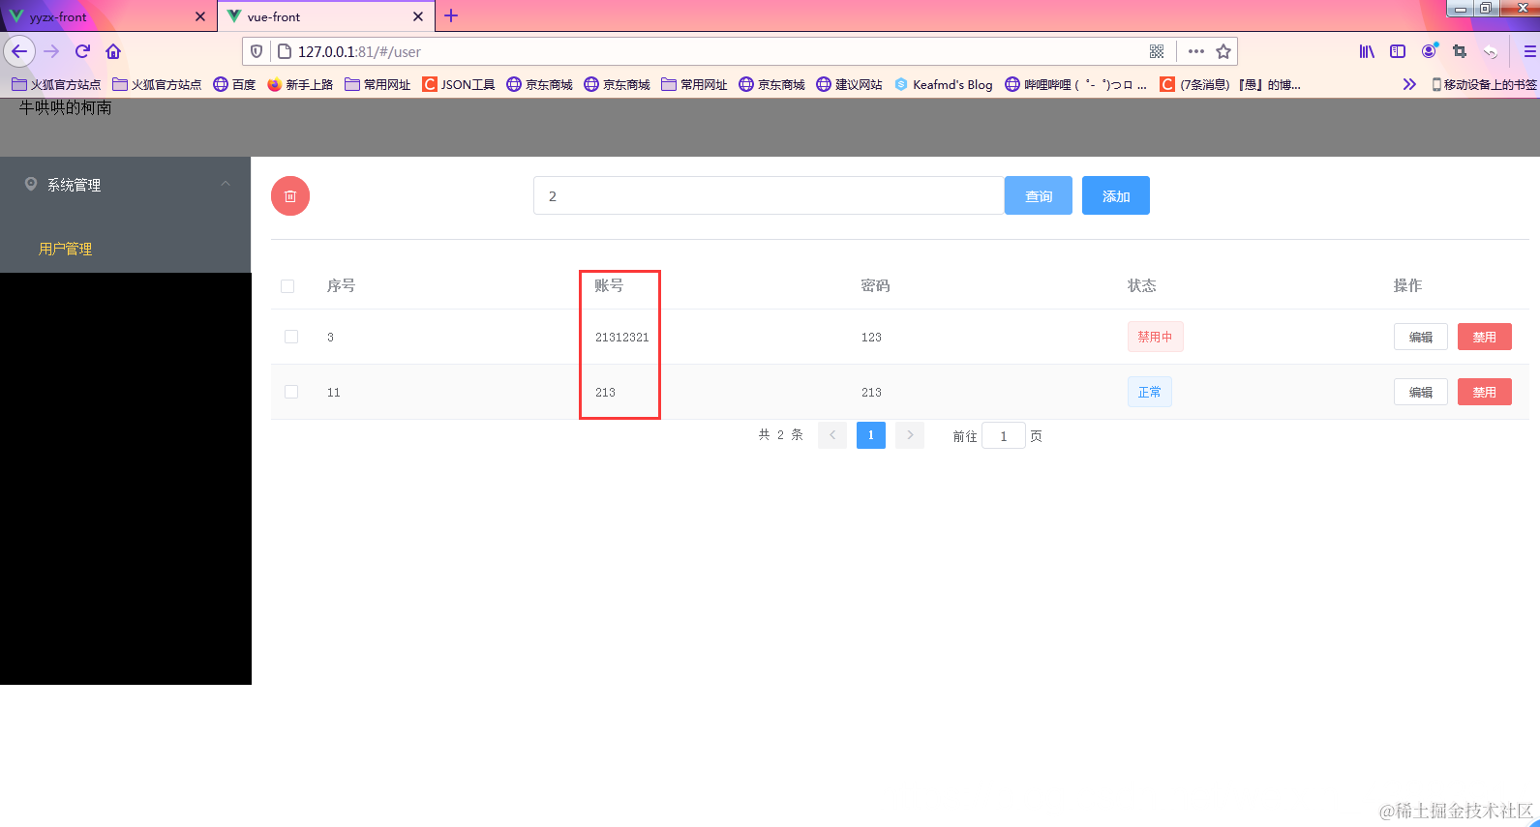Toggle the select-all header checkbox
1540x827 pixels.
[x=287, y=286]
